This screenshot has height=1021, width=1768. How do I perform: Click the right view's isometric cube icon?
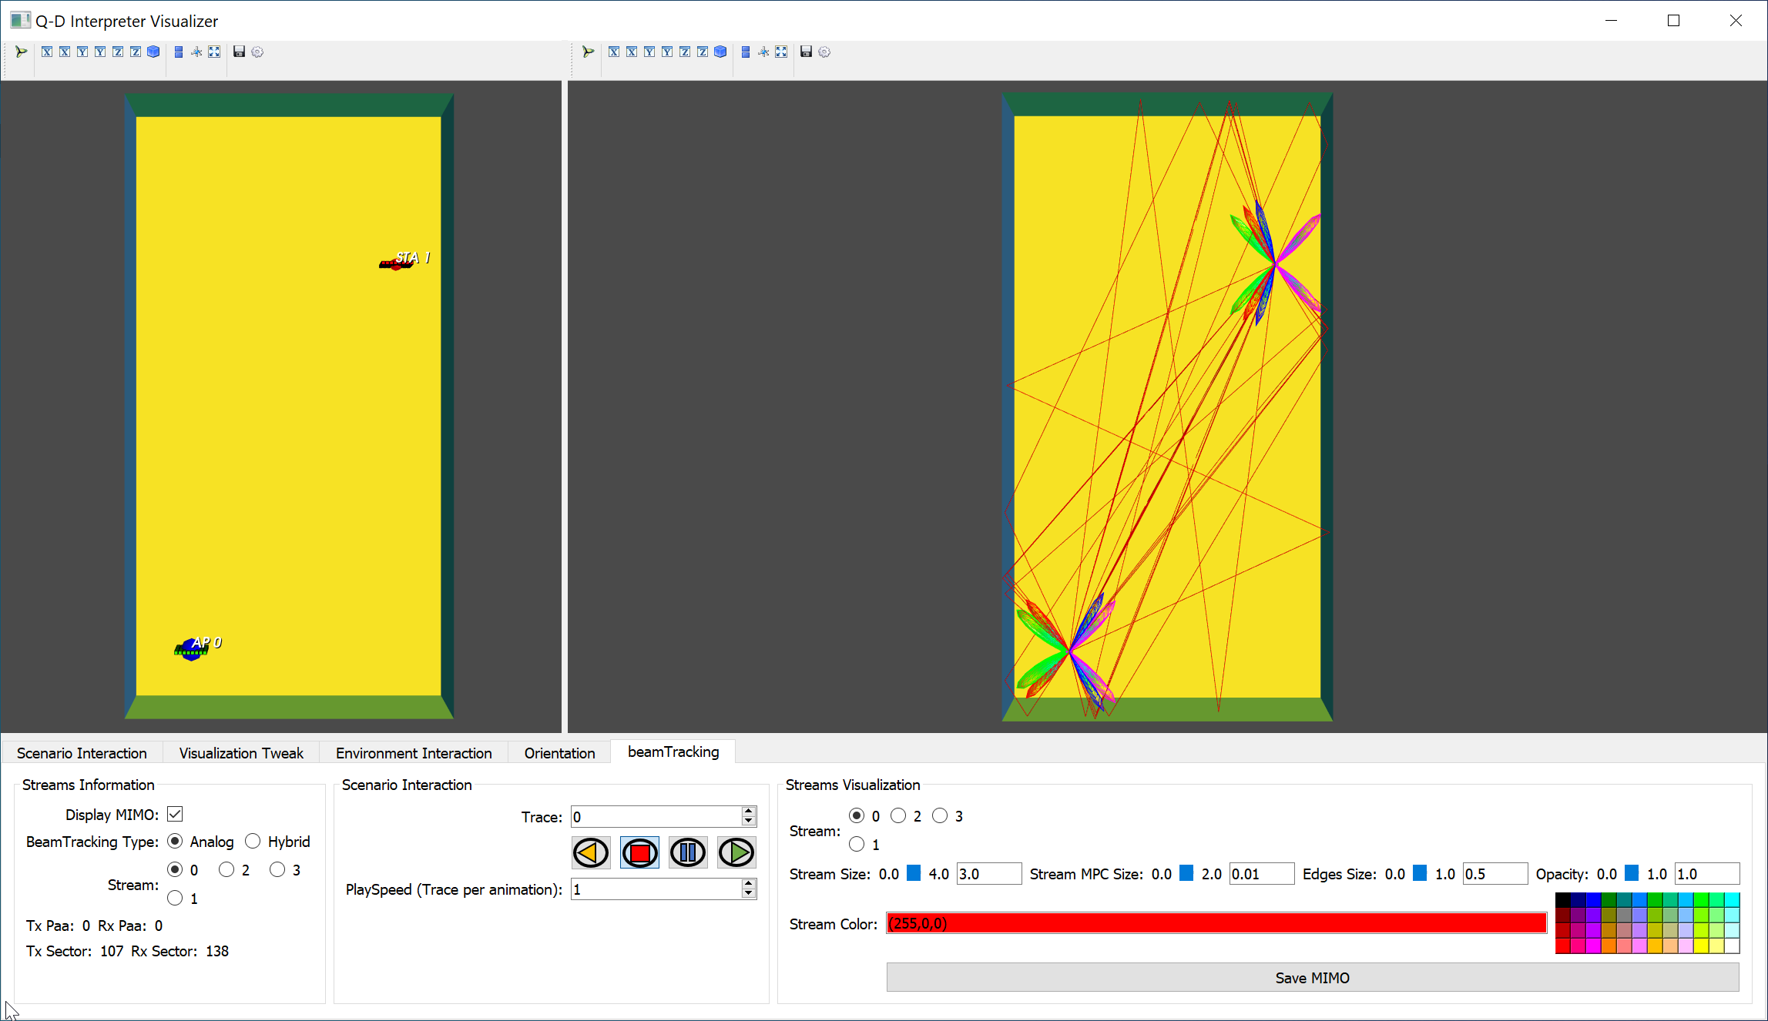click(x=720, y=52)
